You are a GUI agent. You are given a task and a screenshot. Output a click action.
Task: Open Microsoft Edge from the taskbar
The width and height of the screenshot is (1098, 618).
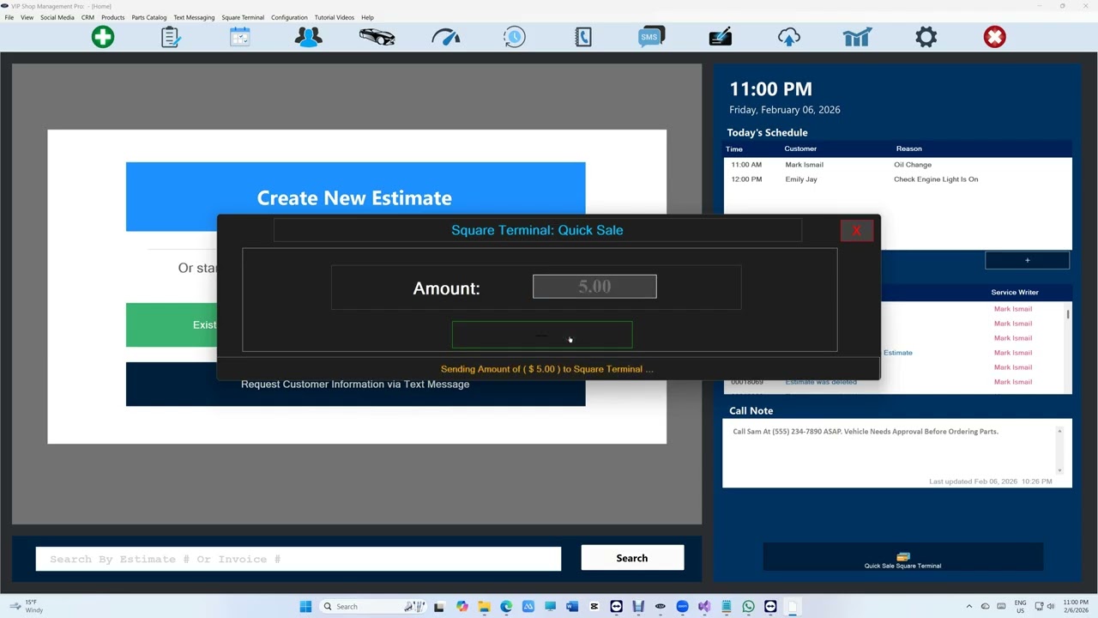pos(506,607)
